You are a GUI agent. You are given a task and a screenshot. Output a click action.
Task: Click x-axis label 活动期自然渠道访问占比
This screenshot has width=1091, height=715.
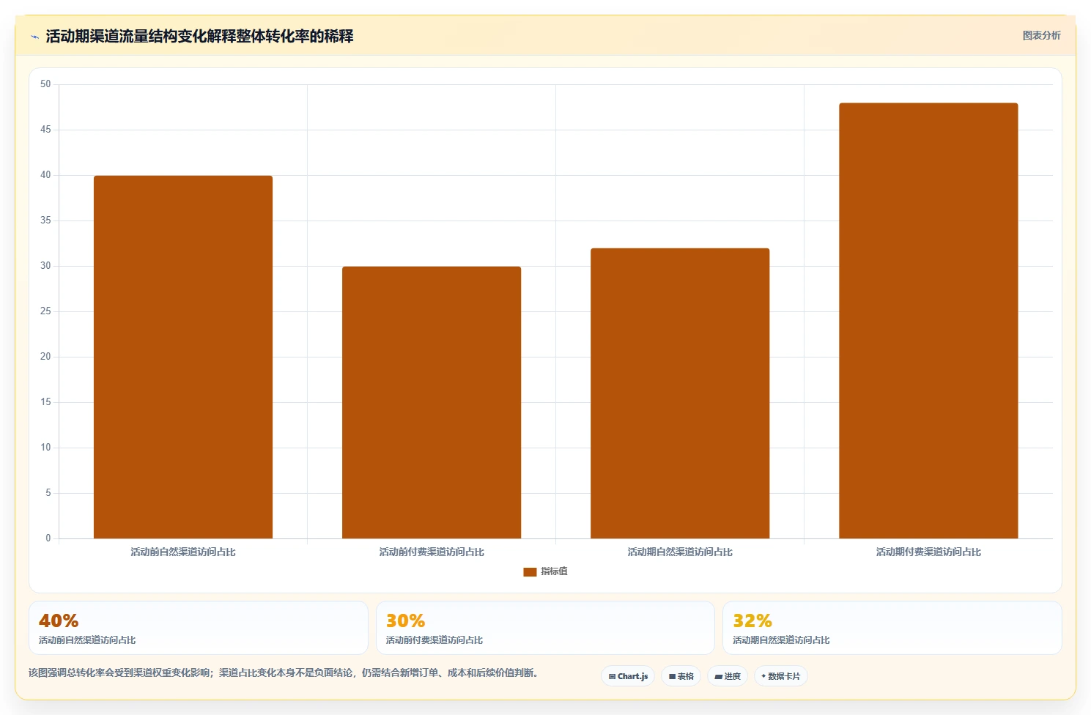(680, 552)
